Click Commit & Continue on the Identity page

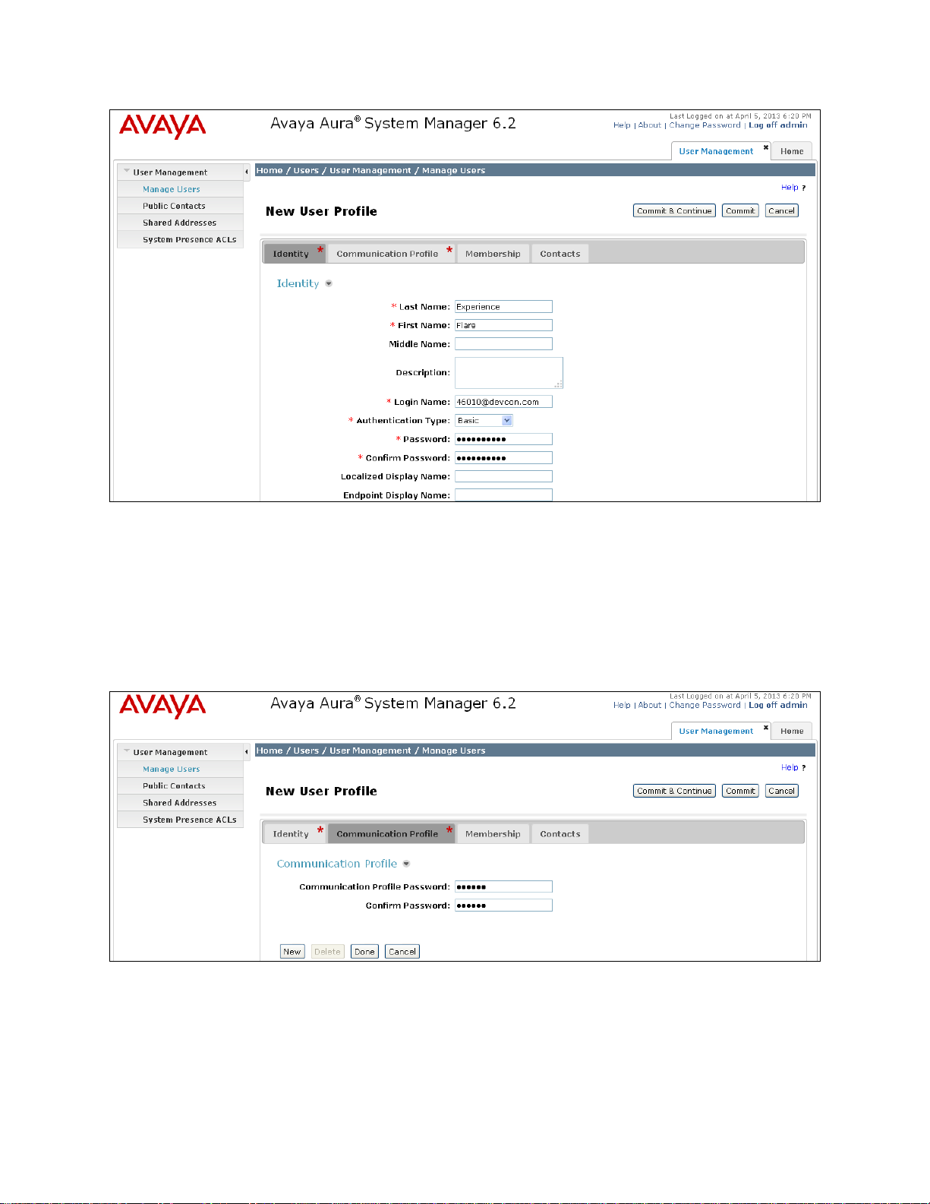[674, 210]
